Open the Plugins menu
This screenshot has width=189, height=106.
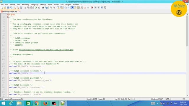[68, 5]
